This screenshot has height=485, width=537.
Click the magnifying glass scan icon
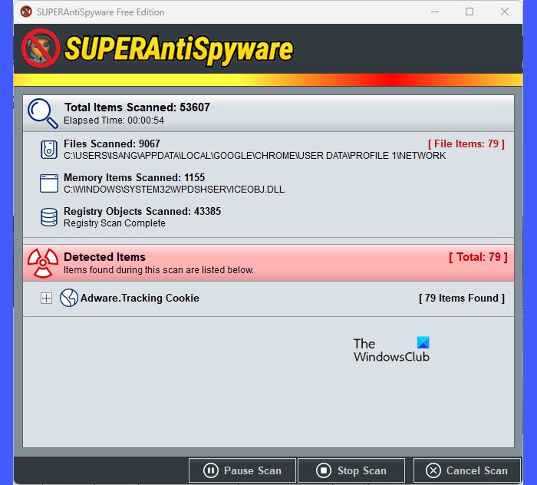tap(42, 114)
